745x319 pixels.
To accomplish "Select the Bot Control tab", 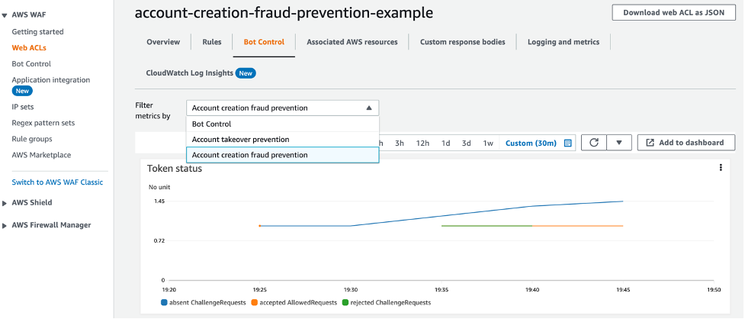I will pyautogui.click(x=264, y=42).
